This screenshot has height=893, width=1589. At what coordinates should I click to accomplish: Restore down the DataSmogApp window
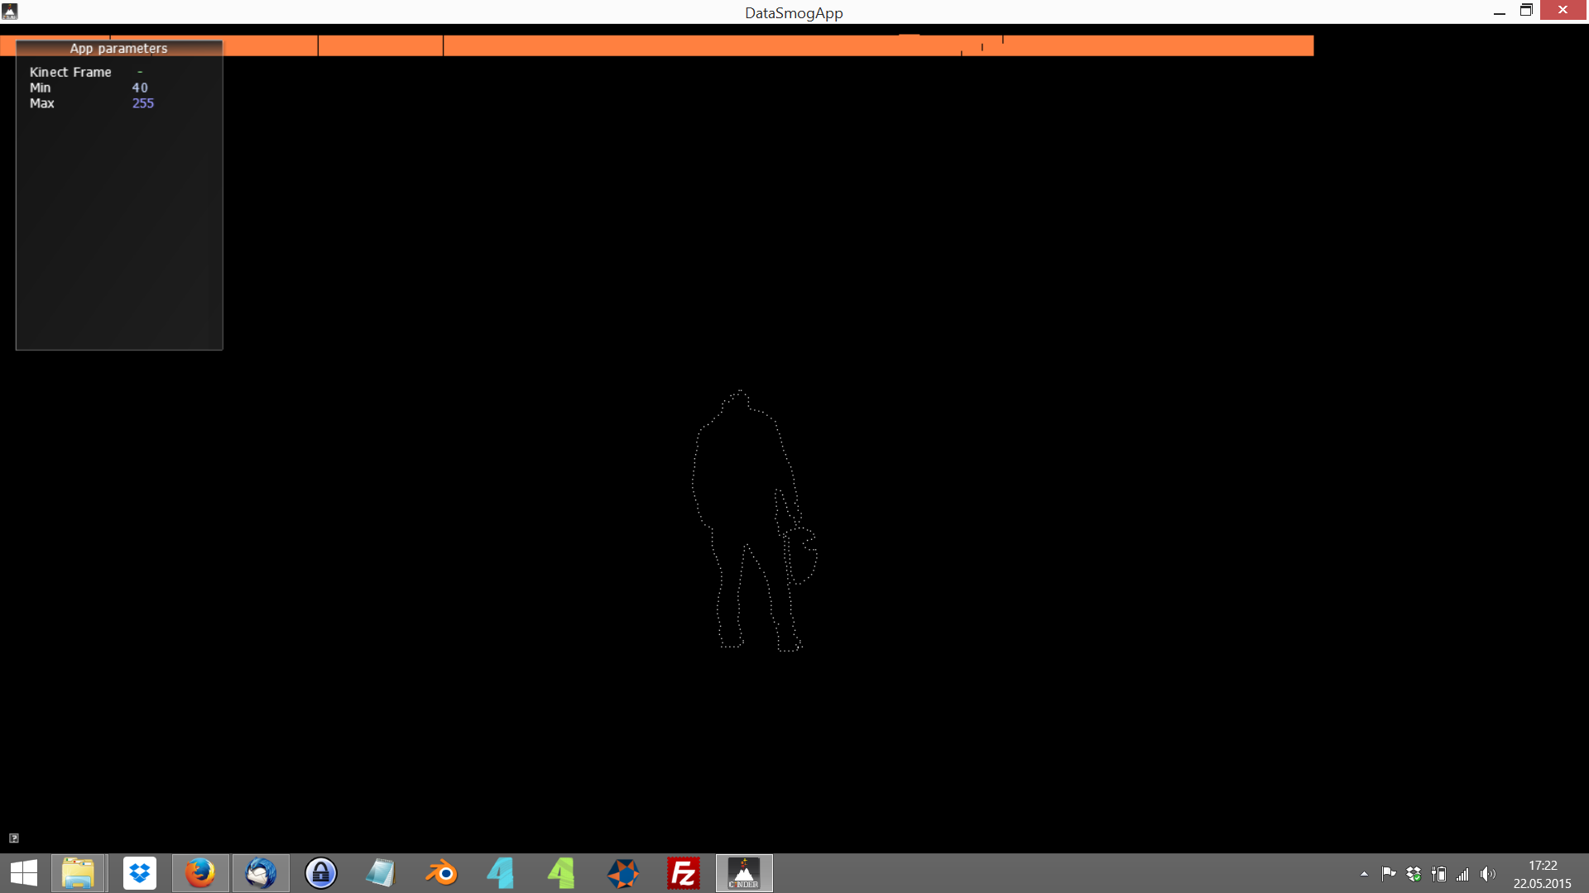(1526, 11)
